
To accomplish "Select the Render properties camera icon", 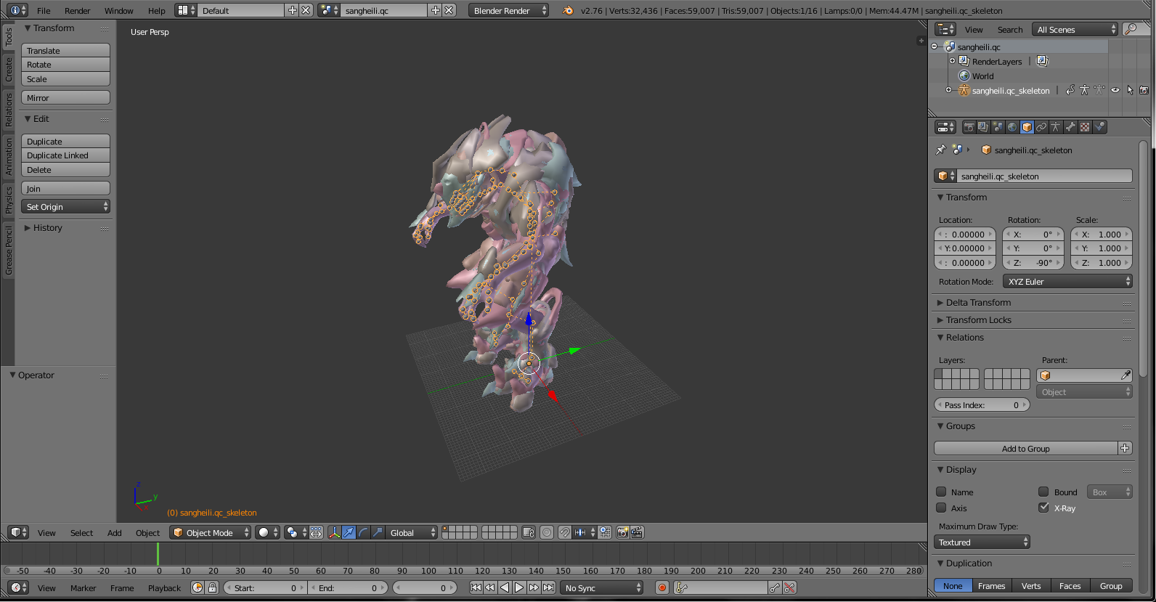I will click(x=969, y=127).
